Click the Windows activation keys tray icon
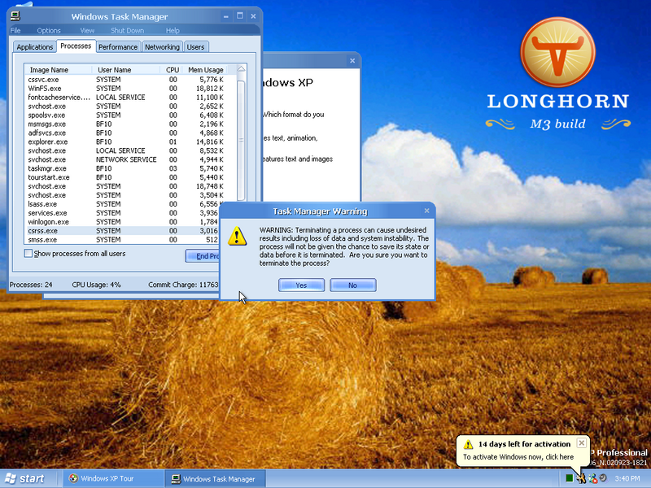 point(581,478)
